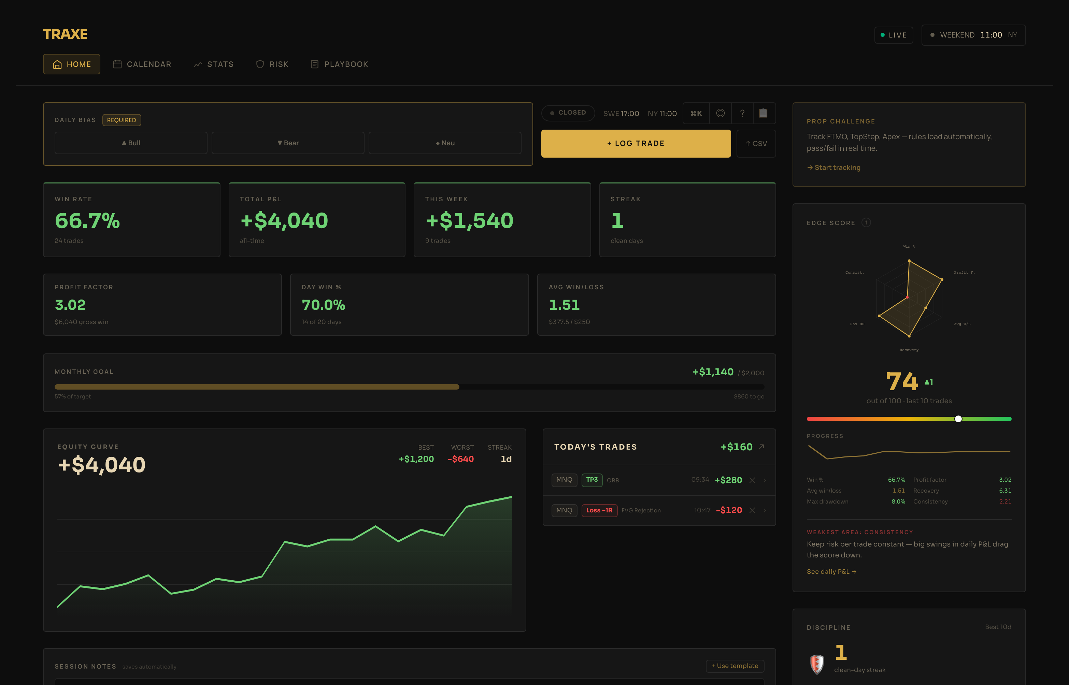Open the Playbook tab
The width and height of the screenshot is (1069, 685).
340,64
